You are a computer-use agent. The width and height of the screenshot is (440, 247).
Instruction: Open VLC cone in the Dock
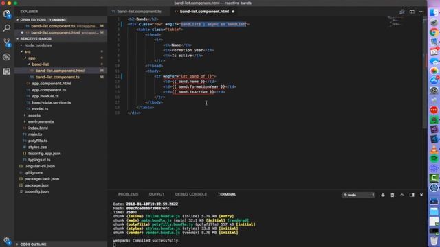point(434,149)
